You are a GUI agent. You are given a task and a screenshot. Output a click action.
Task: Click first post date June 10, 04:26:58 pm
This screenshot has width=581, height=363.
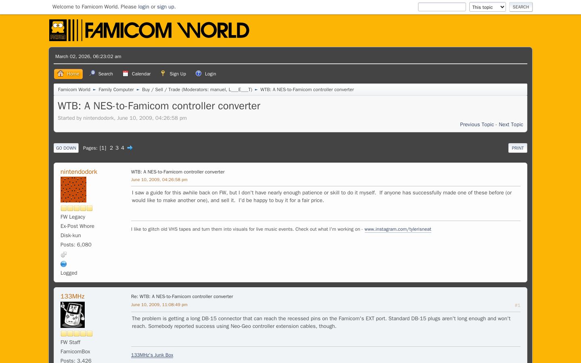[x=159, y=180]
